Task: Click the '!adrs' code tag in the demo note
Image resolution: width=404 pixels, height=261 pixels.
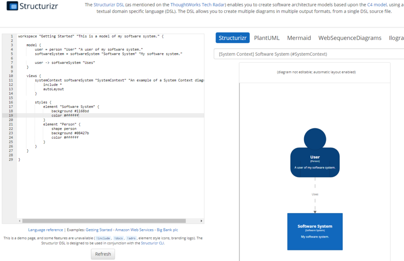Action: pyautogui.click(x=131, y=238)
